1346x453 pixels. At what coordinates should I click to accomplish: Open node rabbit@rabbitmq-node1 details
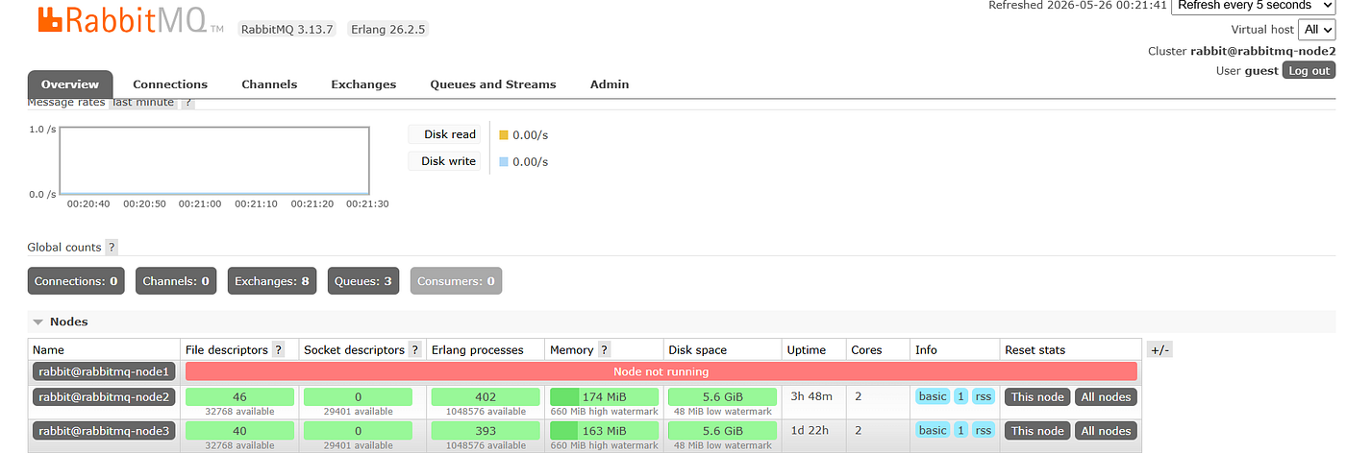(104, 371)
